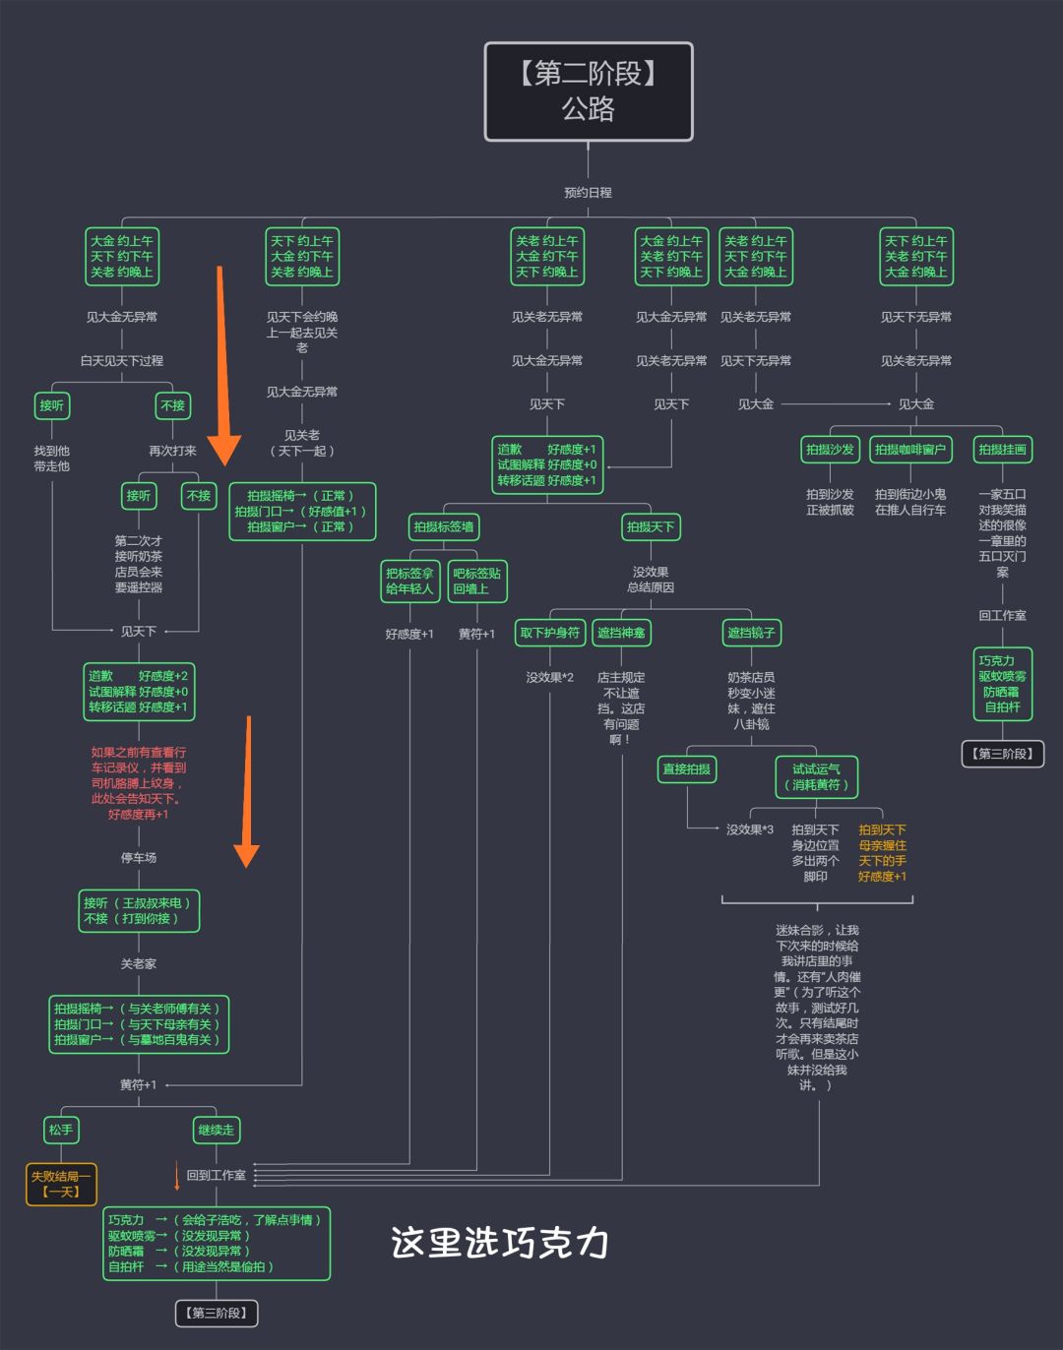Screen dimensions: 1063x1350
Task: Click the 拍到沙发正被抓破 text
Action: click(831, 503)
